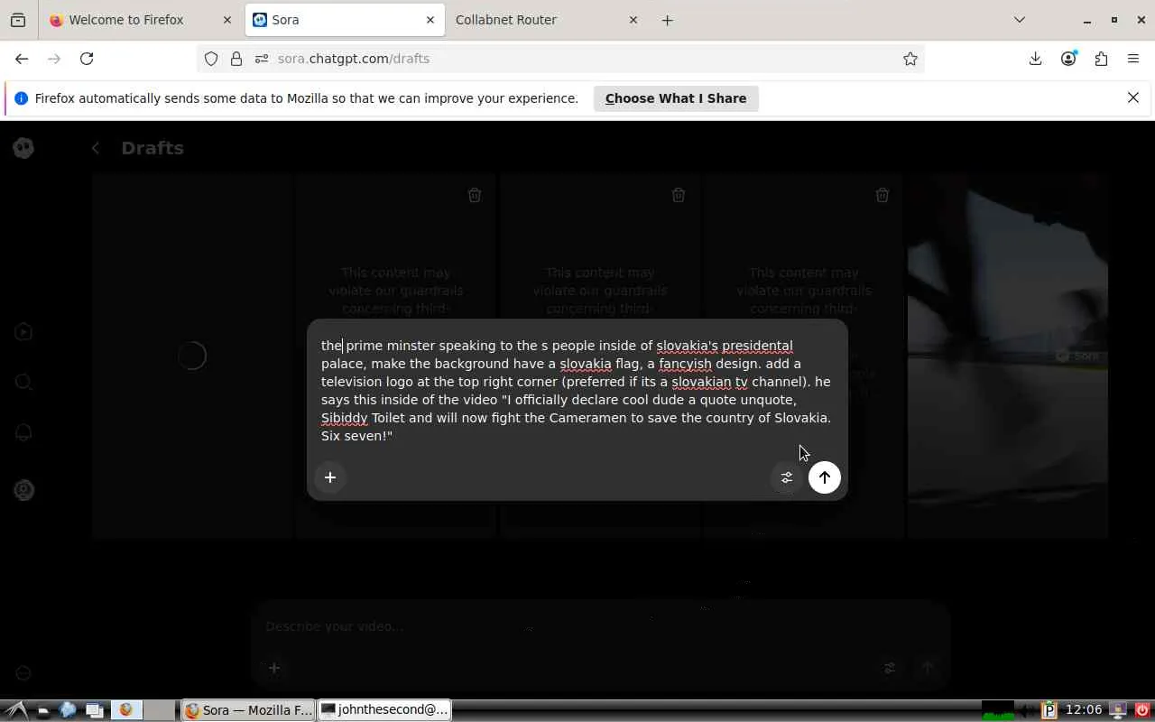Click the taskbar clock showing 12:06
Viewport: 1155px width, 722px height.
pyautogui.click(x=1084, y=709)
